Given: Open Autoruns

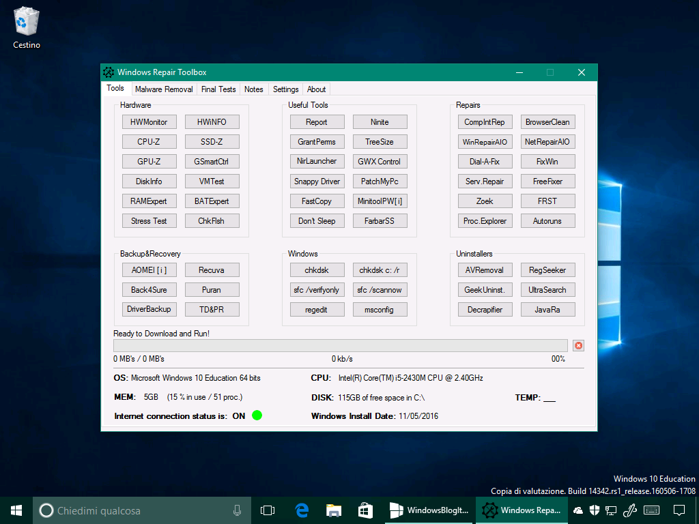Looking at the screenshot, I should pos(548,221).
